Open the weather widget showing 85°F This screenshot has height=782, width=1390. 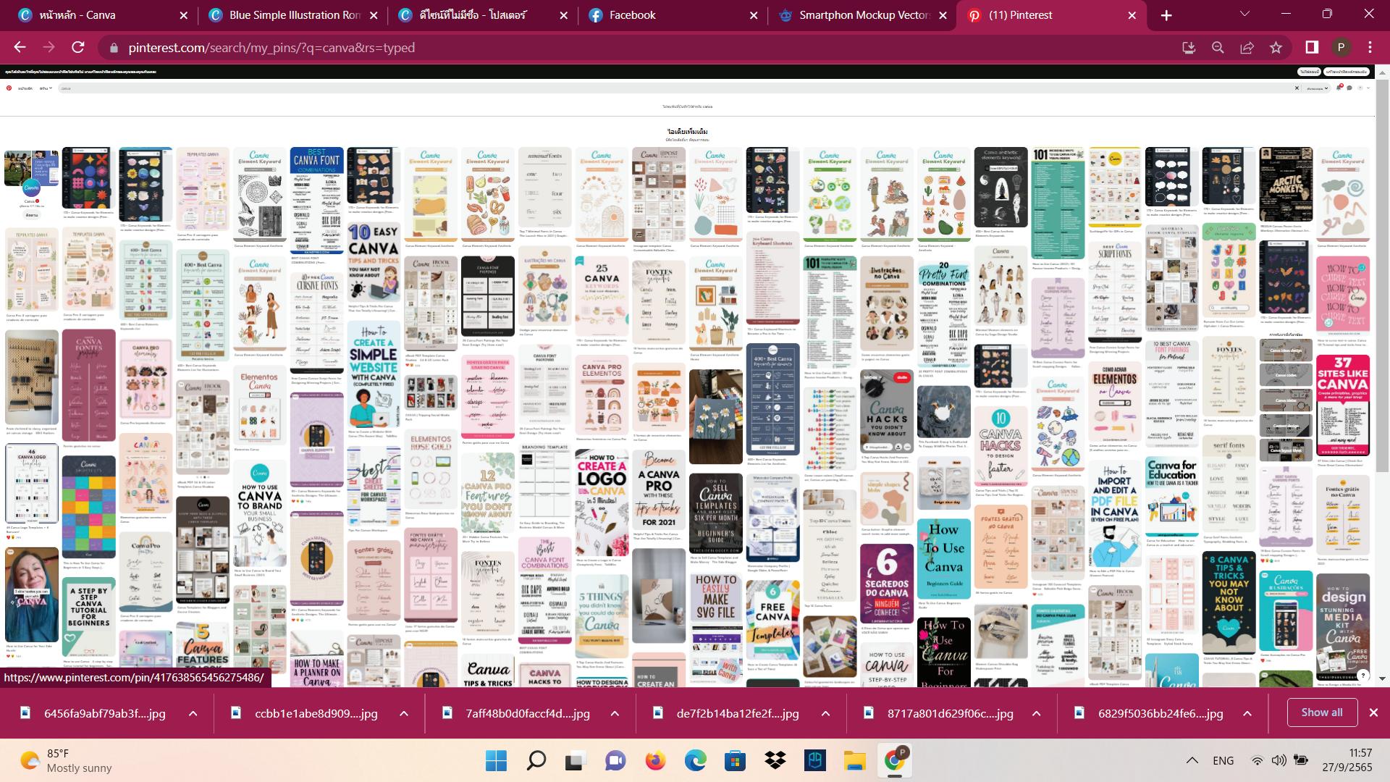point(65,760)
